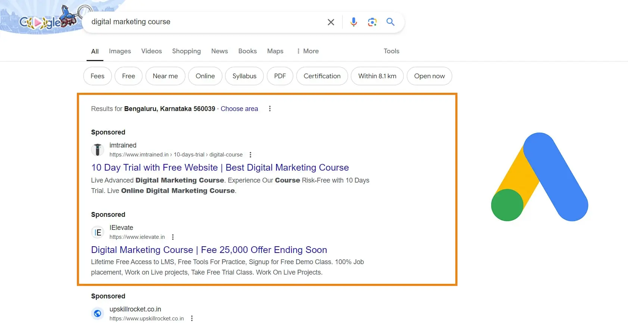Click the imtrained.in URL breadcrumb
Image resolution: width=628 pixels, height=323 pixels.
176,155
